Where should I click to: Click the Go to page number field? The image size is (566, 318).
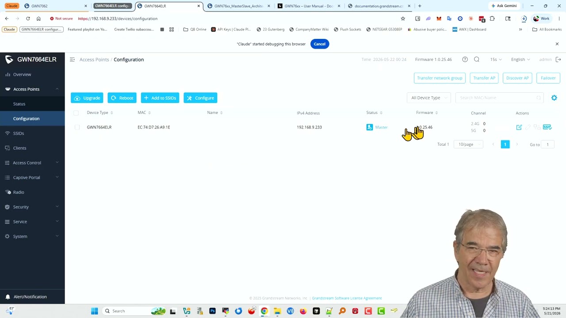(x=547, y=144)
